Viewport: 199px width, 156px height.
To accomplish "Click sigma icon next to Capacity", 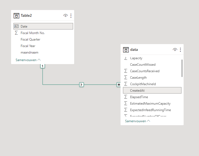I will [x=126, y=58].
